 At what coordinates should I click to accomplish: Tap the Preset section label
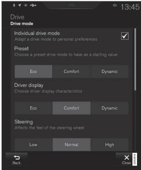[x=21, y=48]
